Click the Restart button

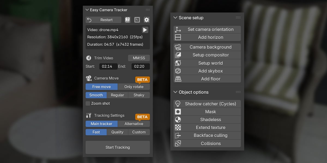point(104,20)
